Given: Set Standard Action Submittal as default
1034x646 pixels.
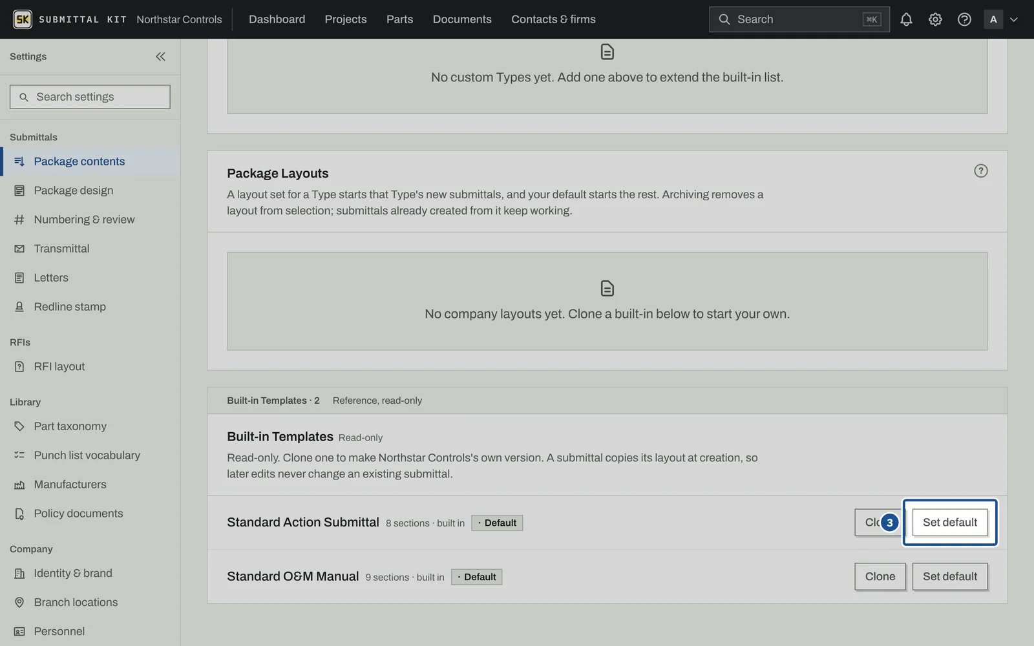Looking at the screenshot, I should pos(950,523).
